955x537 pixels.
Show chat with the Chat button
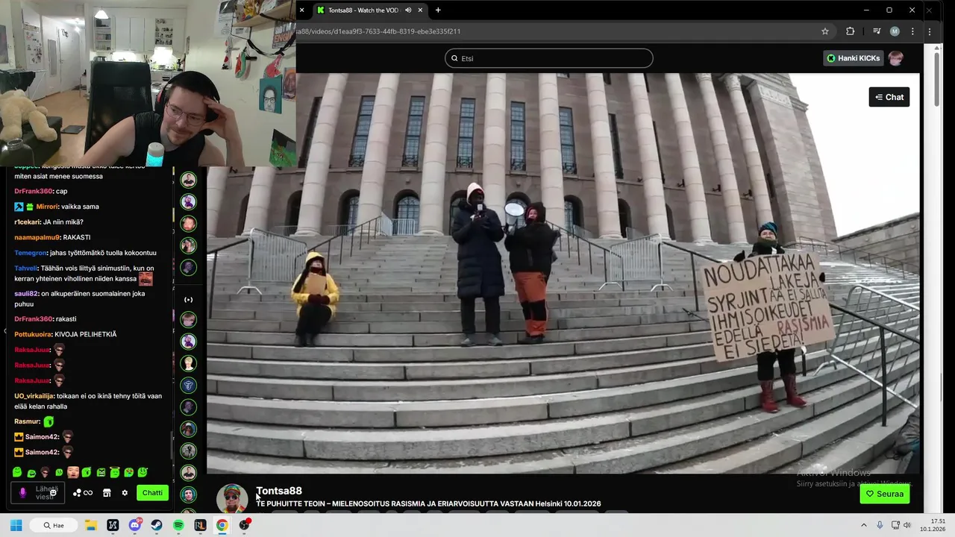pos(889,97)
